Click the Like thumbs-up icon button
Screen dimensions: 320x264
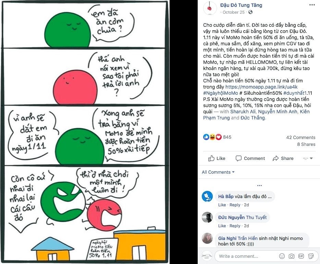coord(217,158)
